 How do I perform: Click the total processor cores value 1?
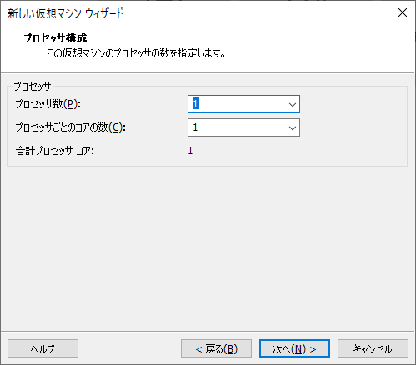click(190, 151)
